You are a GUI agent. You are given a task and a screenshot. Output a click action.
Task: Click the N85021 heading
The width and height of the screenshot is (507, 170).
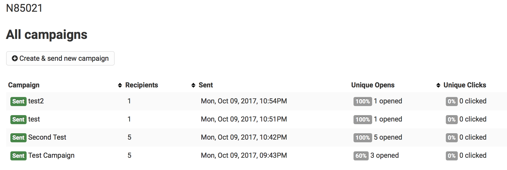[24, 8]
